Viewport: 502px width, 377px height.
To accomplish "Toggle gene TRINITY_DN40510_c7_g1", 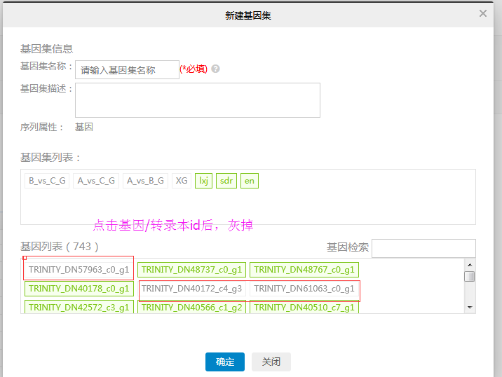I will point(304,307).
